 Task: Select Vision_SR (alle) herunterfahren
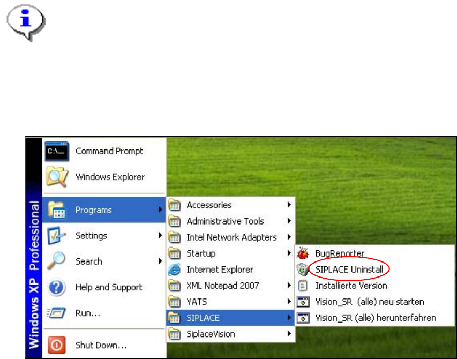(x=375, y=318)
